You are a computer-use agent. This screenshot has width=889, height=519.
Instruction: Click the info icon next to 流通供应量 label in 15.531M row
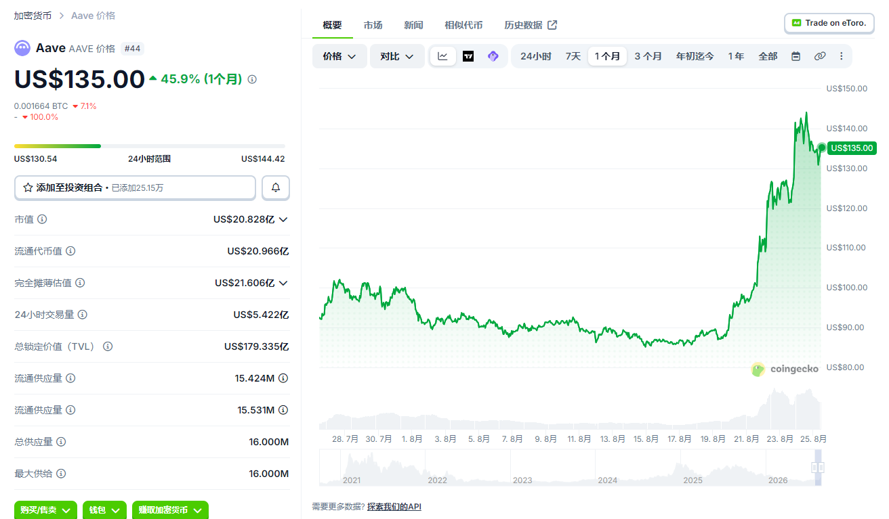tap(70, 410)
